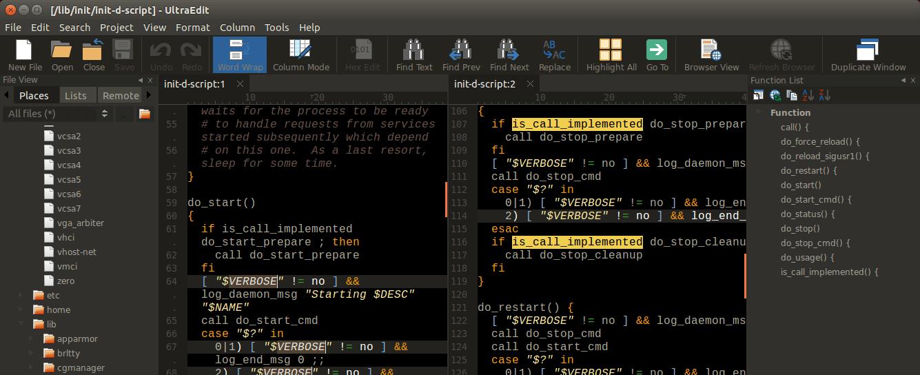Toggle Column Mode
The height and width of the screenshot is (375, 920).
[x=300, y=54]
